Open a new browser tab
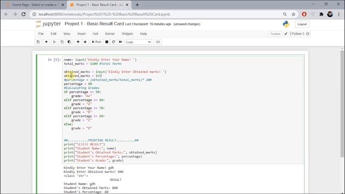 [x=137, y=5]
